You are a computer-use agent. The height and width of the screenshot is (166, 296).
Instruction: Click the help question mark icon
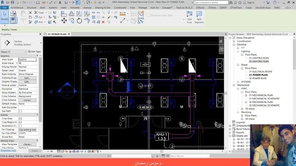coord(275,2)
